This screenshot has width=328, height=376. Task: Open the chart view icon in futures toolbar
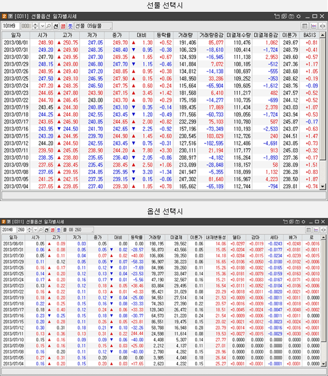(313, 26)
